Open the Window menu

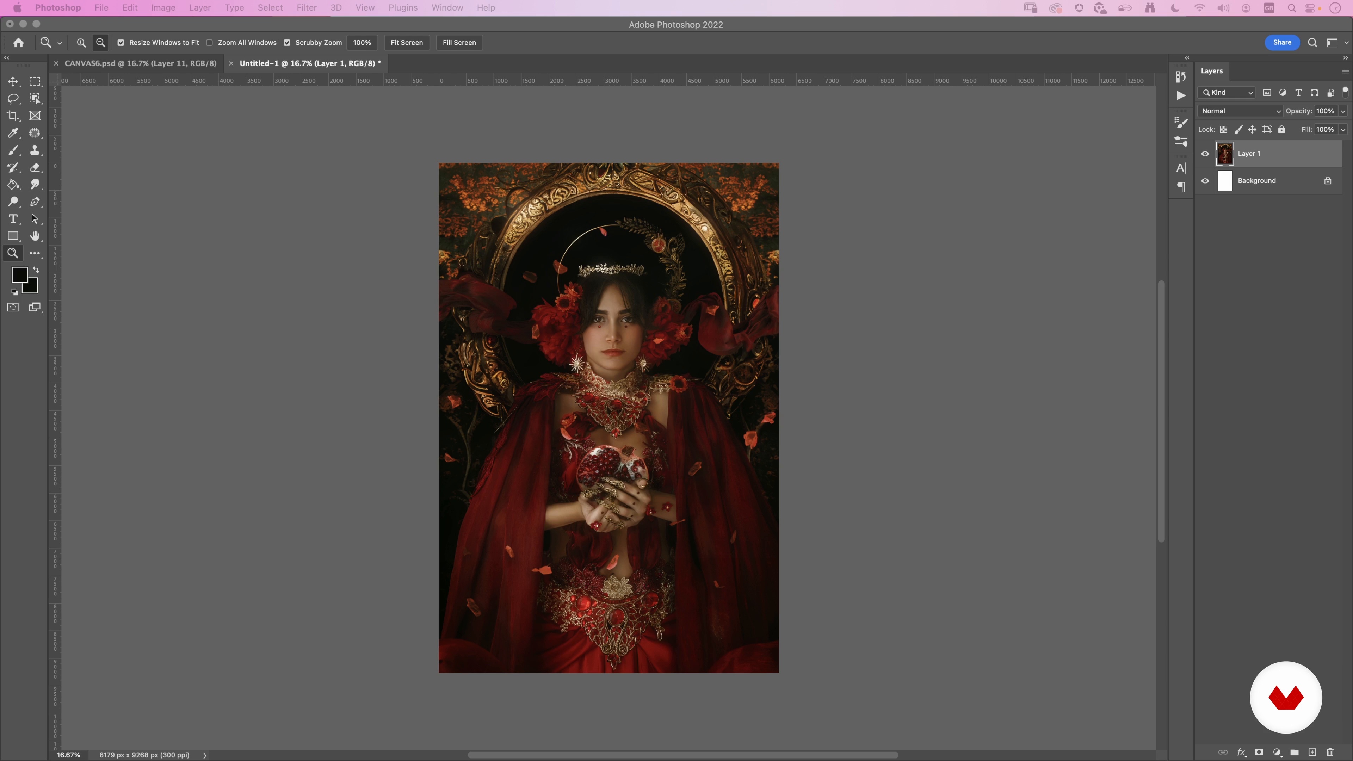click(x=447, y=8)
